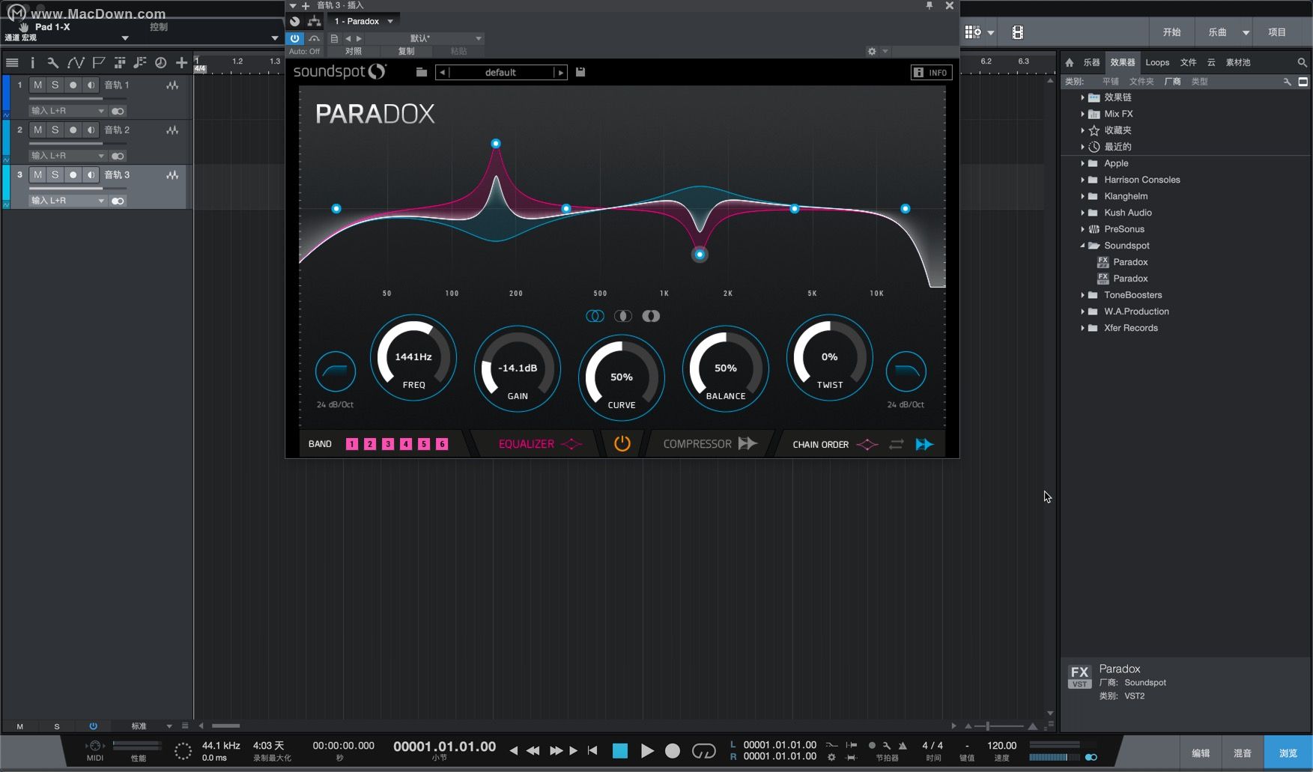The width and height of the screenshot is (1313, 772).
Task: Click the 复制 copy button
Action: pos(406,52)
